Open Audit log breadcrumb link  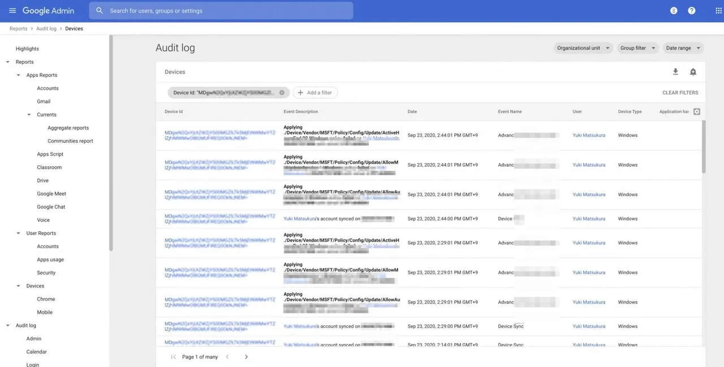[x=46, y=29]
